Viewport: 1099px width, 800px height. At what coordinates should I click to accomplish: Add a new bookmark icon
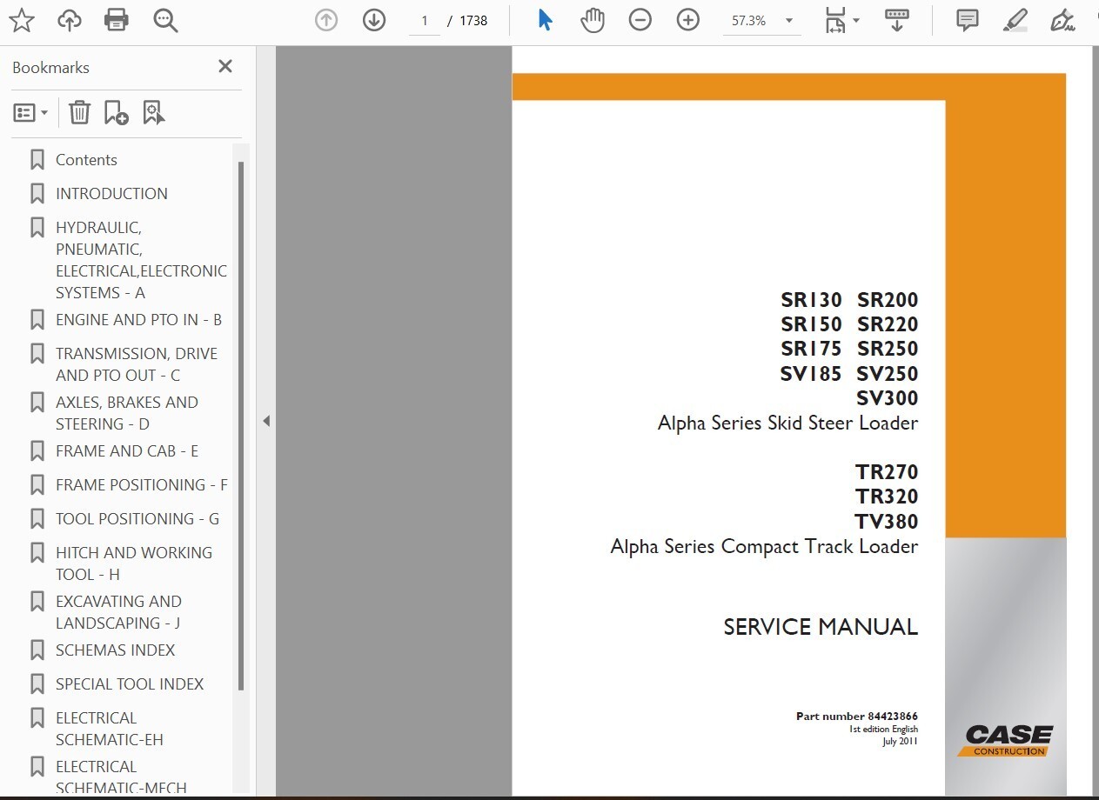coord(116,112)
